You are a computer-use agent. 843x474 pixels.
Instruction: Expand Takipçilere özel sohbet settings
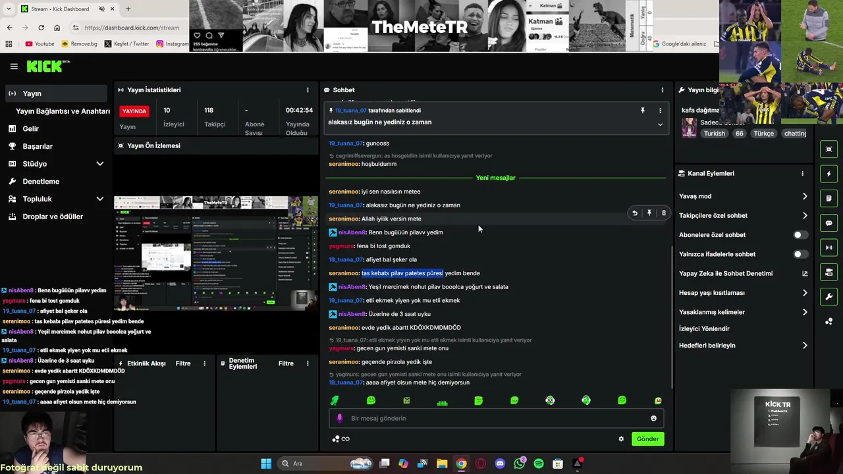805,215
